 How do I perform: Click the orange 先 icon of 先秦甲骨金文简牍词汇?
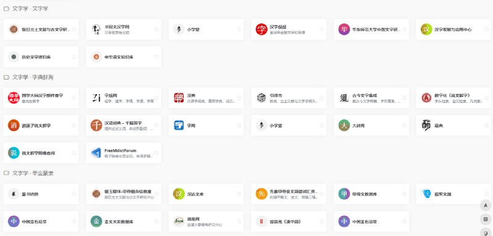pyautogui.click(x=261, y=194)
